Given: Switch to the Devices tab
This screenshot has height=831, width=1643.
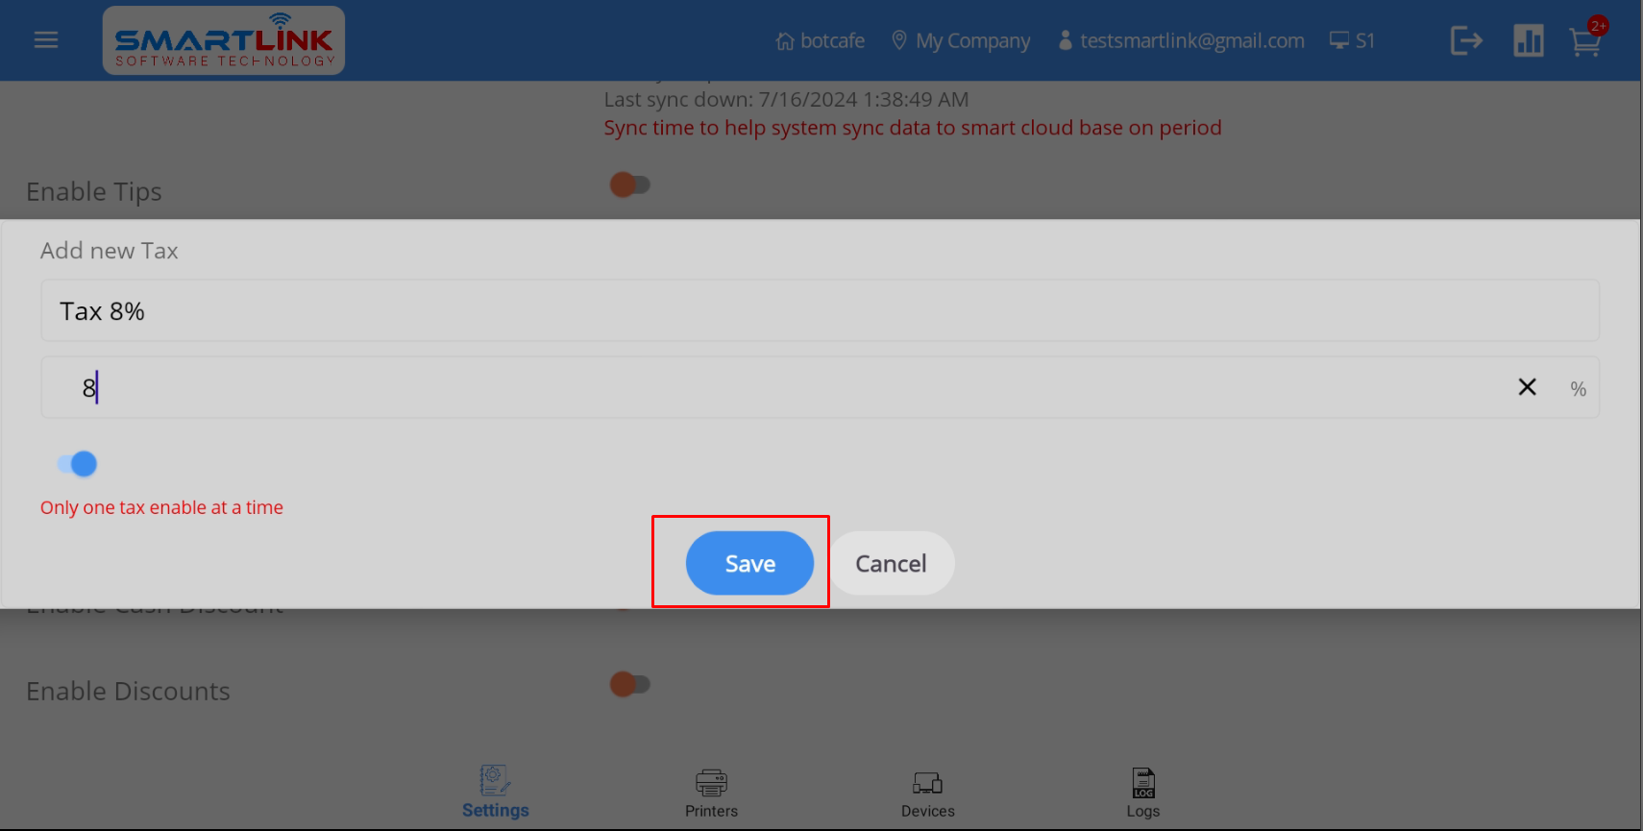Looking at the screenshot, I should pos(927,794).
